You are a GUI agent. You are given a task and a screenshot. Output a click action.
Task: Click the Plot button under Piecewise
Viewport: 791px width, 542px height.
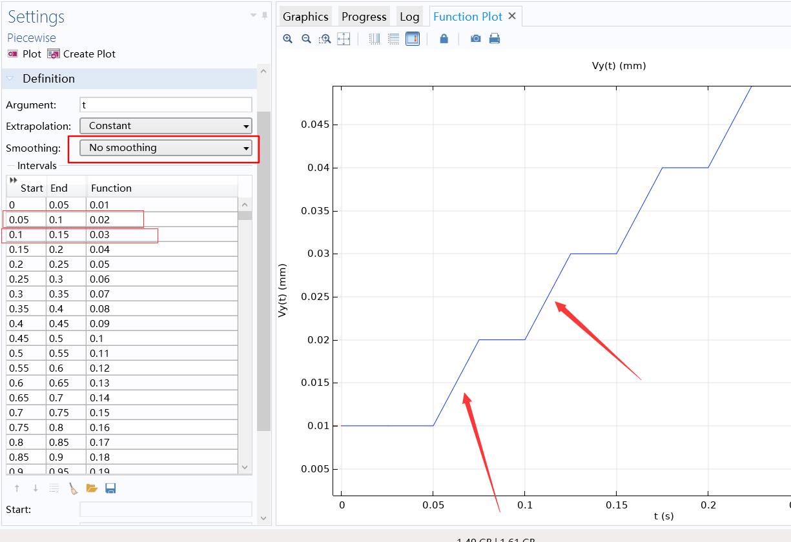tap(24, 54)
